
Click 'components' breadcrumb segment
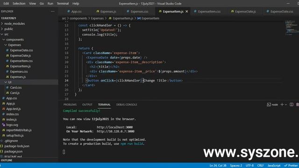tap(78, 18)
